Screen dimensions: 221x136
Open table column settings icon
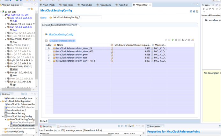[189, 40]
